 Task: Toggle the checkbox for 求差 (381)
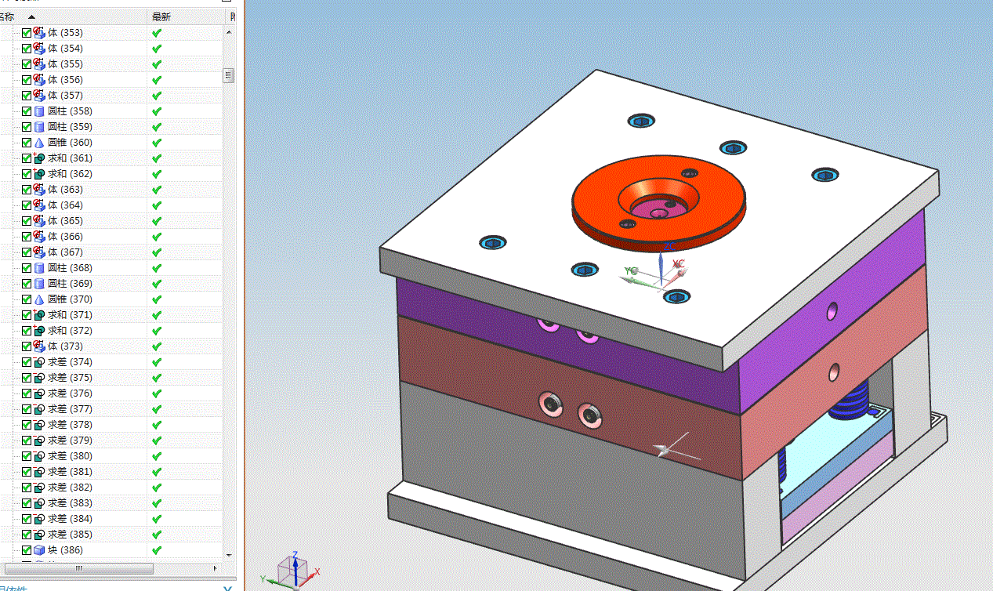(x=27, y=471)
